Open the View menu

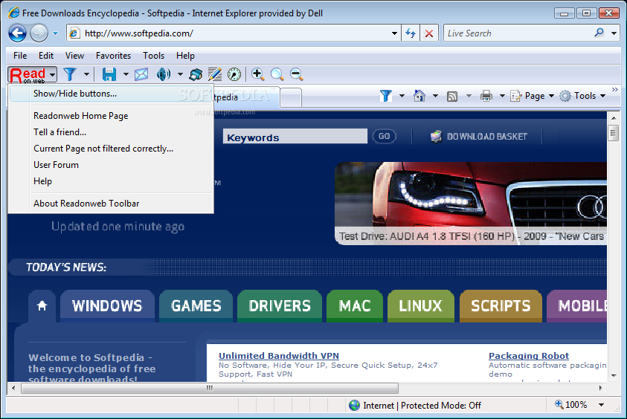pyautogui.click(x=75, y=56)
